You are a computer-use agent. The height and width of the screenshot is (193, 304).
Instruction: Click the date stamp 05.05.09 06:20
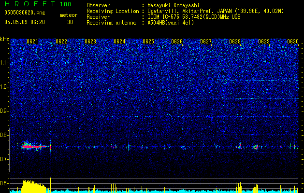pos(25,22)
